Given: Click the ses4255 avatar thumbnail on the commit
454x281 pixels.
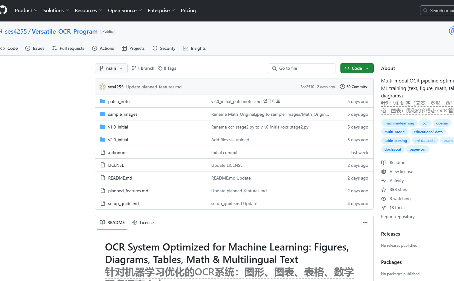Looking at the screenshot, I should tap(102, 87).
